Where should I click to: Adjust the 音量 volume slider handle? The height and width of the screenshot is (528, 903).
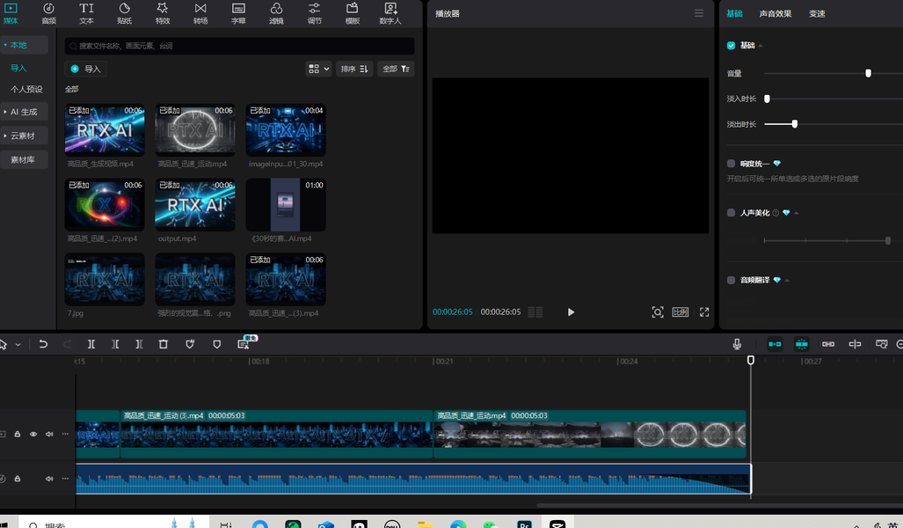pos(868,73)
